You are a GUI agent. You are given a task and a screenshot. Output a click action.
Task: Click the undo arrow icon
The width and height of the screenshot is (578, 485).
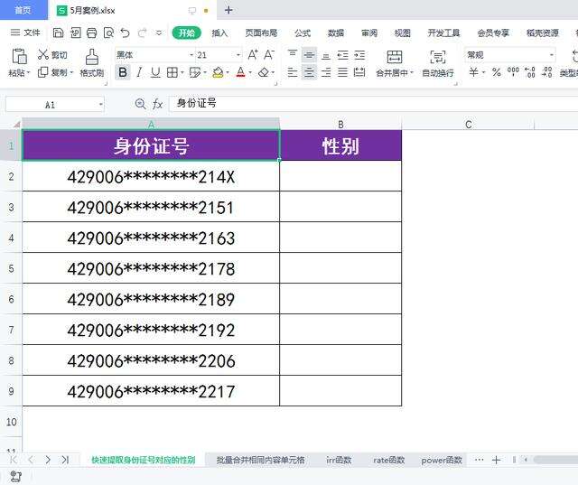(125, 33)
